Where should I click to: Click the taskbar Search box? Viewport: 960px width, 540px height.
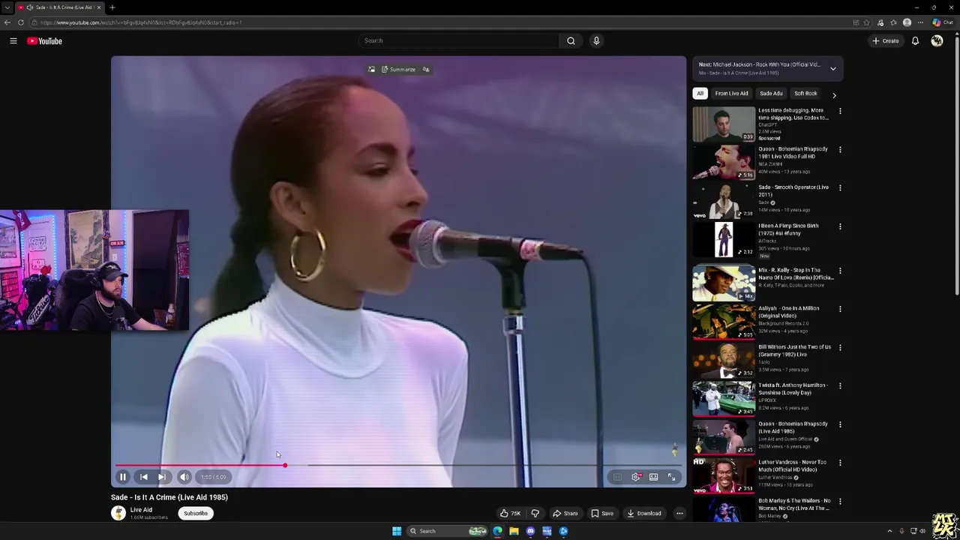(447, 531)
